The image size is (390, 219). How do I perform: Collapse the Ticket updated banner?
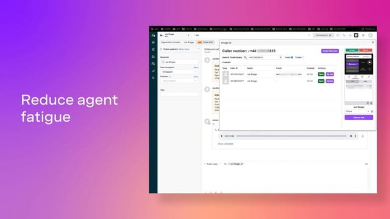click(199, 49)
